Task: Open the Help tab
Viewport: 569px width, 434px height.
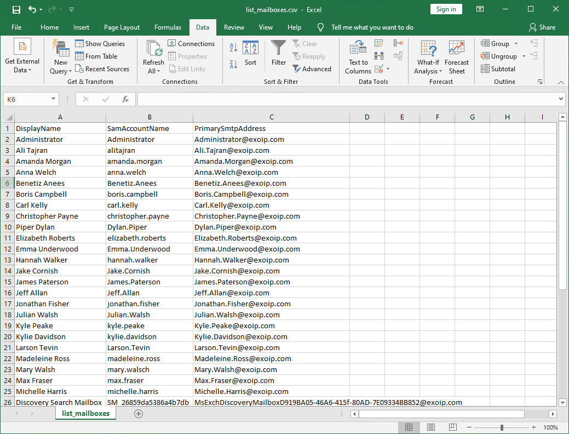Action: point(294,27)
